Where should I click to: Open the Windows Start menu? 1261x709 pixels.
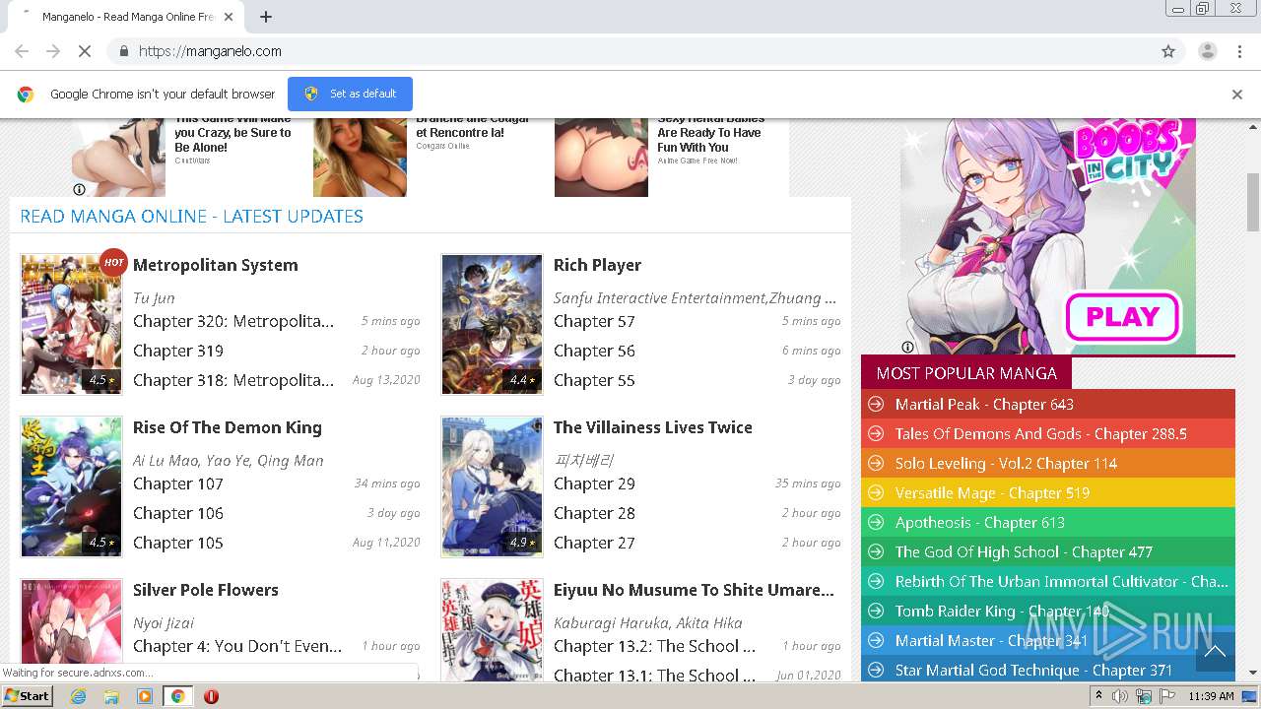[x=27, y=696]
